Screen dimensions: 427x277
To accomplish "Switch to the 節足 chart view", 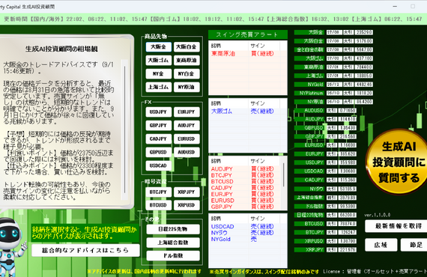I will tap(414, 245).
